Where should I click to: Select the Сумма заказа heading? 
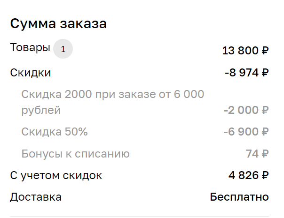58,23
